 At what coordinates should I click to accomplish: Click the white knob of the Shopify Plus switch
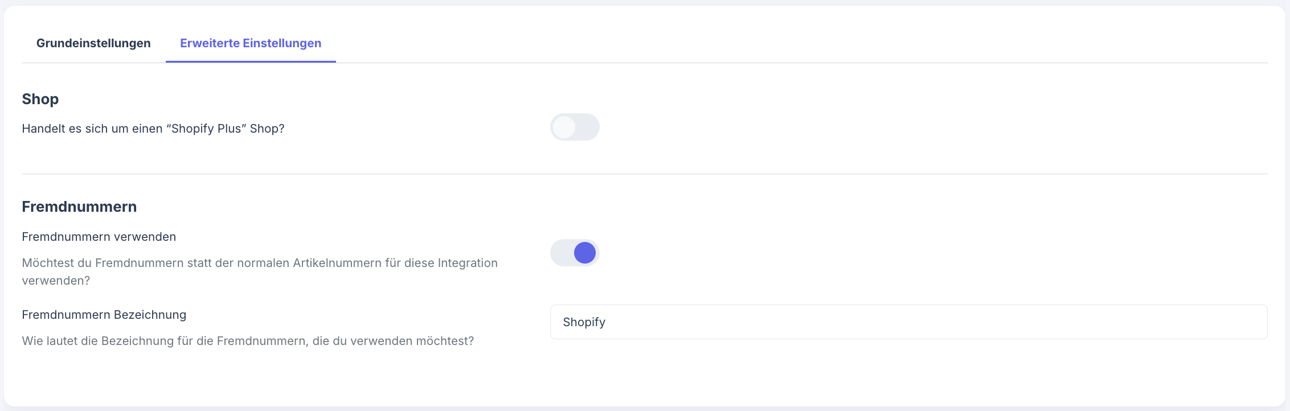click(564, 127)
